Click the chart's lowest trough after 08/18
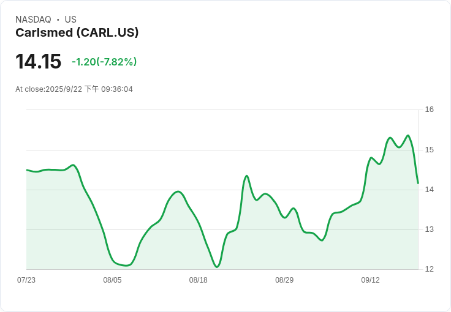 click(217, 267)
